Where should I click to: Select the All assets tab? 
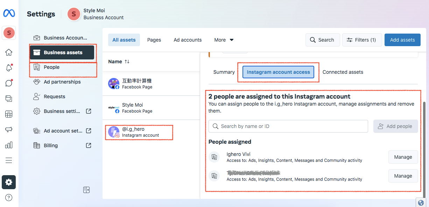pyautogui.click(x=124, y=40)
